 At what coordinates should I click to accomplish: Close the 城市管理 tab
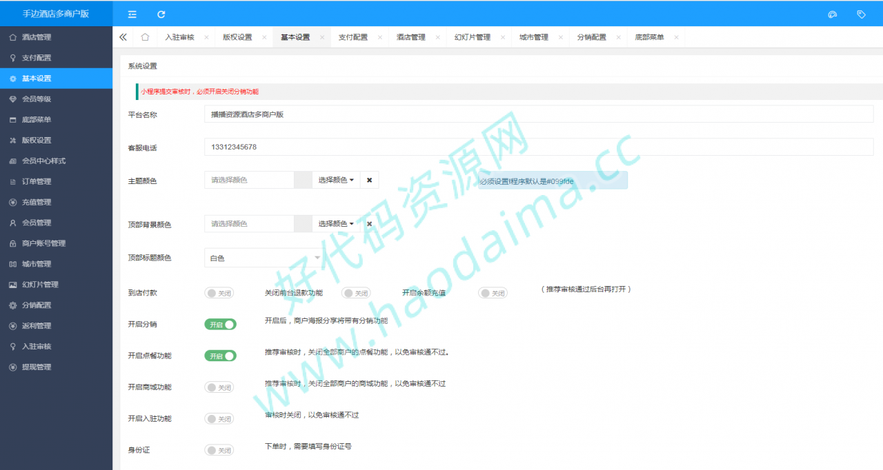pyautogui.click(x=561, y=37)
